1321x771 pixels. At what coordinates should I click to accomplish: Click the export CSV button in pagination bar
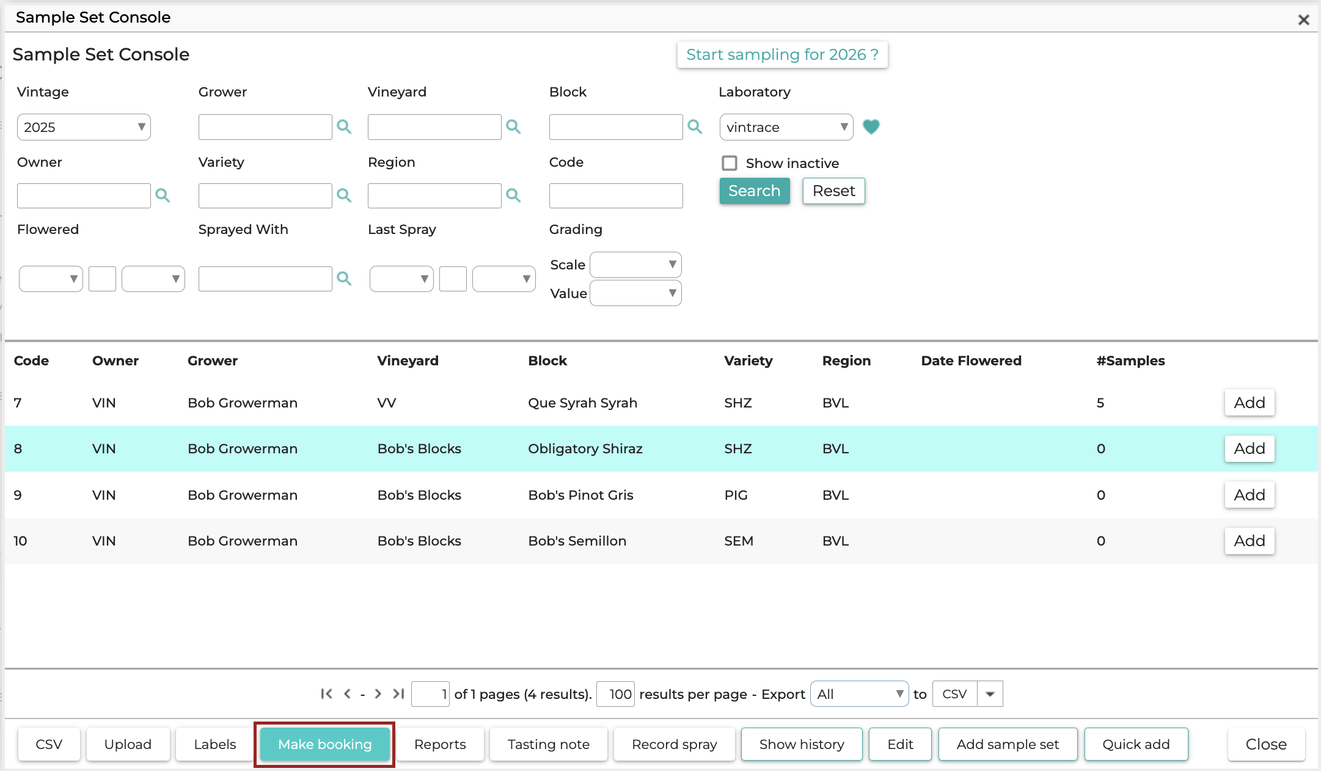click(954, 694)
